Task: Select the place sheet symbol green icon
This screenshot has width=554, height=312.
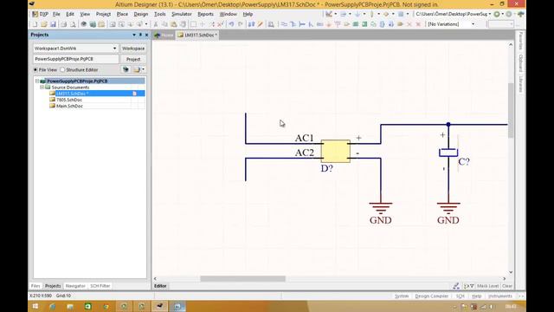Action: 356,24
